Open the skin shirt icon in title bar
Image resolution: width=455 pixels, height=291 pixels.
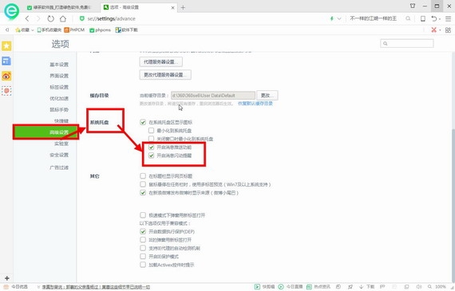click(x=413, y=6)
